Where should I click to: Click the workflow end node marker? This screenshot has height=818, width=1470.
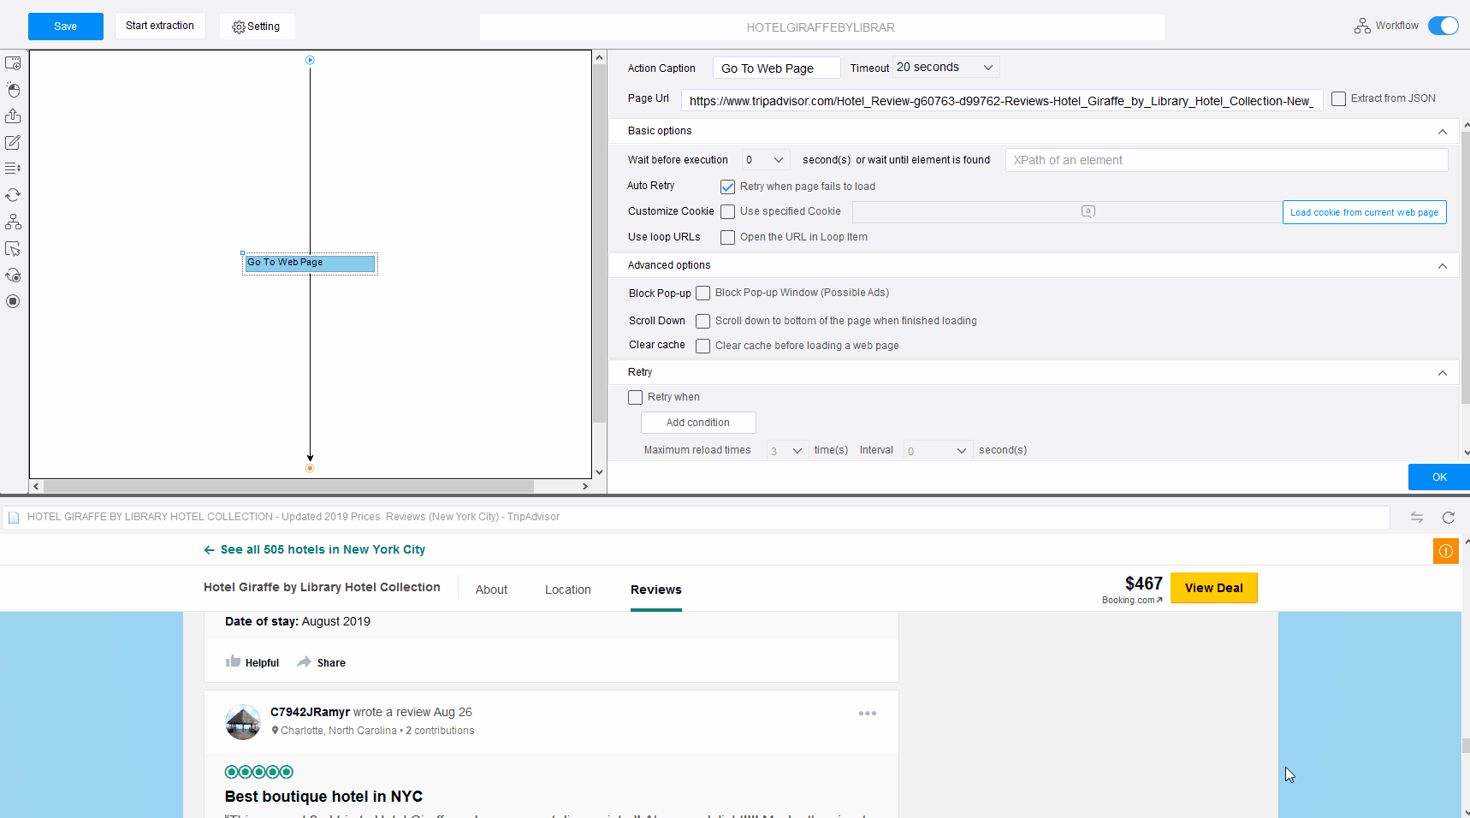[x=310, y=468]
